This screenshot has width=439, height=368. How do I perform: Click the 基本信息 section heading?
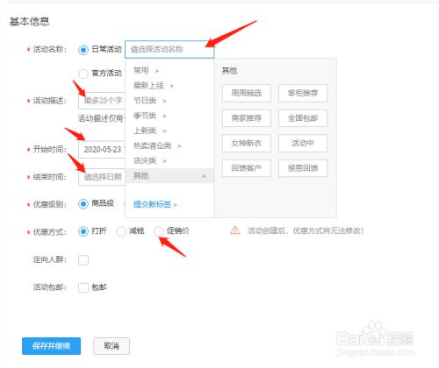pyautogui.click(x=29, y=21)
